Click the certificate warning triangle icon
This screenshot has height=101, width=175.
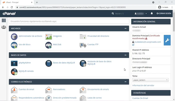point(146,38)
